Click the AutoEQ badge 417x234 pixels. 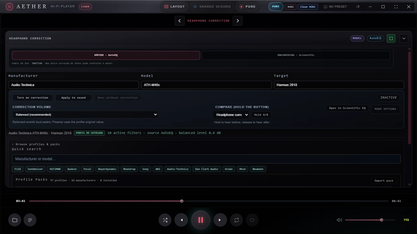[x=375, y=38]
